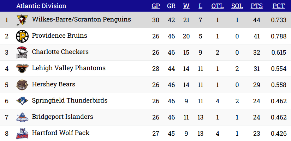
Task: Click the SOL column header
Action: [237, 6]
